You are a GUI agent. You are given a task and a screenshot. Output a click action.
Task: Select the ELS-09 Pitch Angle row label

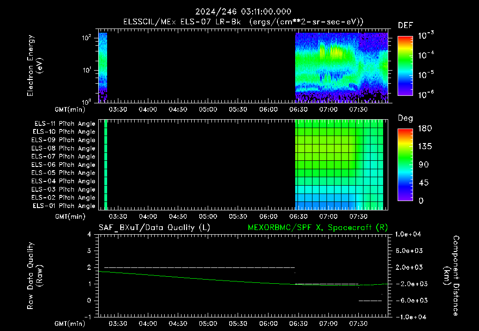63,140
